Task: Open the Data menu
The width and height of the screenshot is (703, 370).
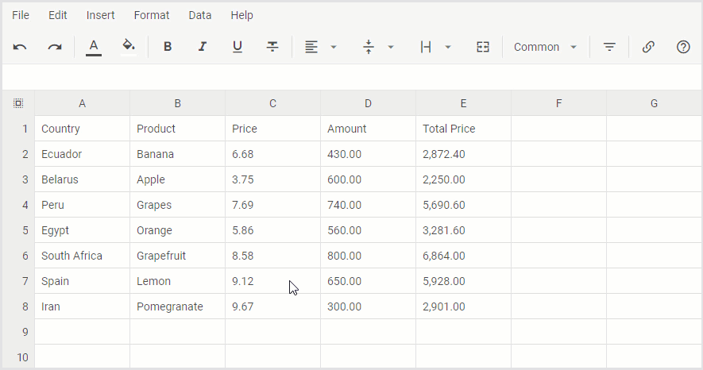Action: tap(200, 15)
